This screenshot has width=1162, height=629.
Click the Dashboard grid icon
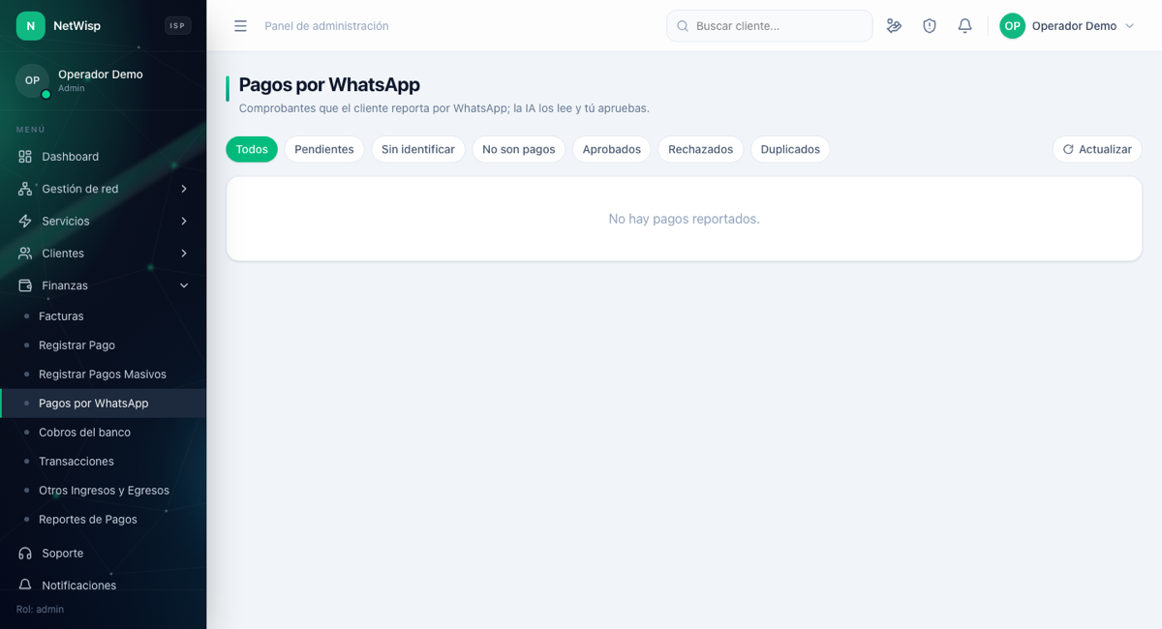pyautogui.click(x=25, y=157)
